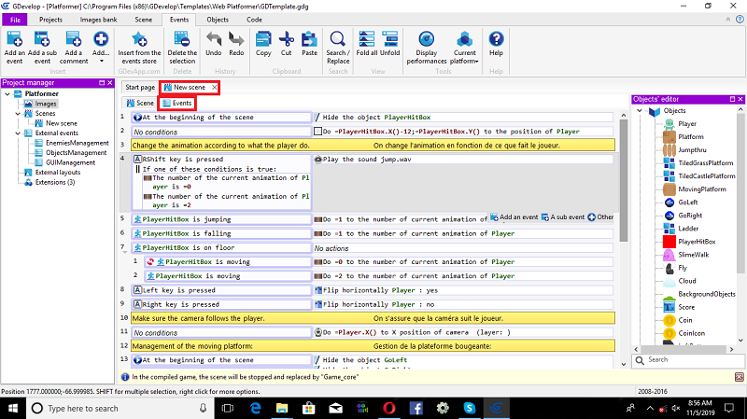Switch to the Objects ribbon tab
Image resolution: width=747 pixels, height=419 pixels.
coord(217,19)
